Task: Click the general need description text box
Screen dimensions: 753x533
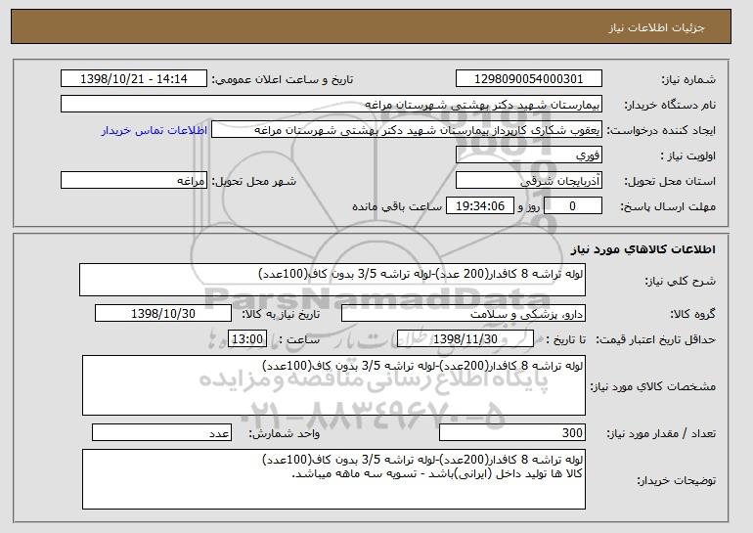Action: tap(332, 280)
